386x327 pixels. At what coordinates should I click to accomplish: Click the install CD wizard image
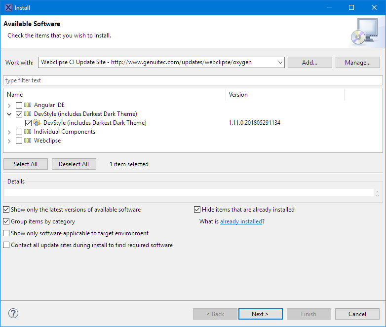coord(364,32)
